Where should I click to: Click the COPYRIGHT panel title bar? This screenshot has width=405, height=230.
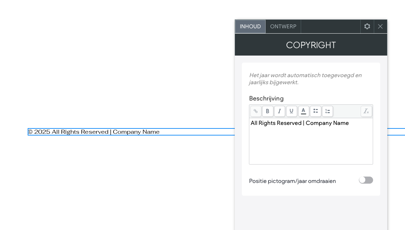point(311,45)
